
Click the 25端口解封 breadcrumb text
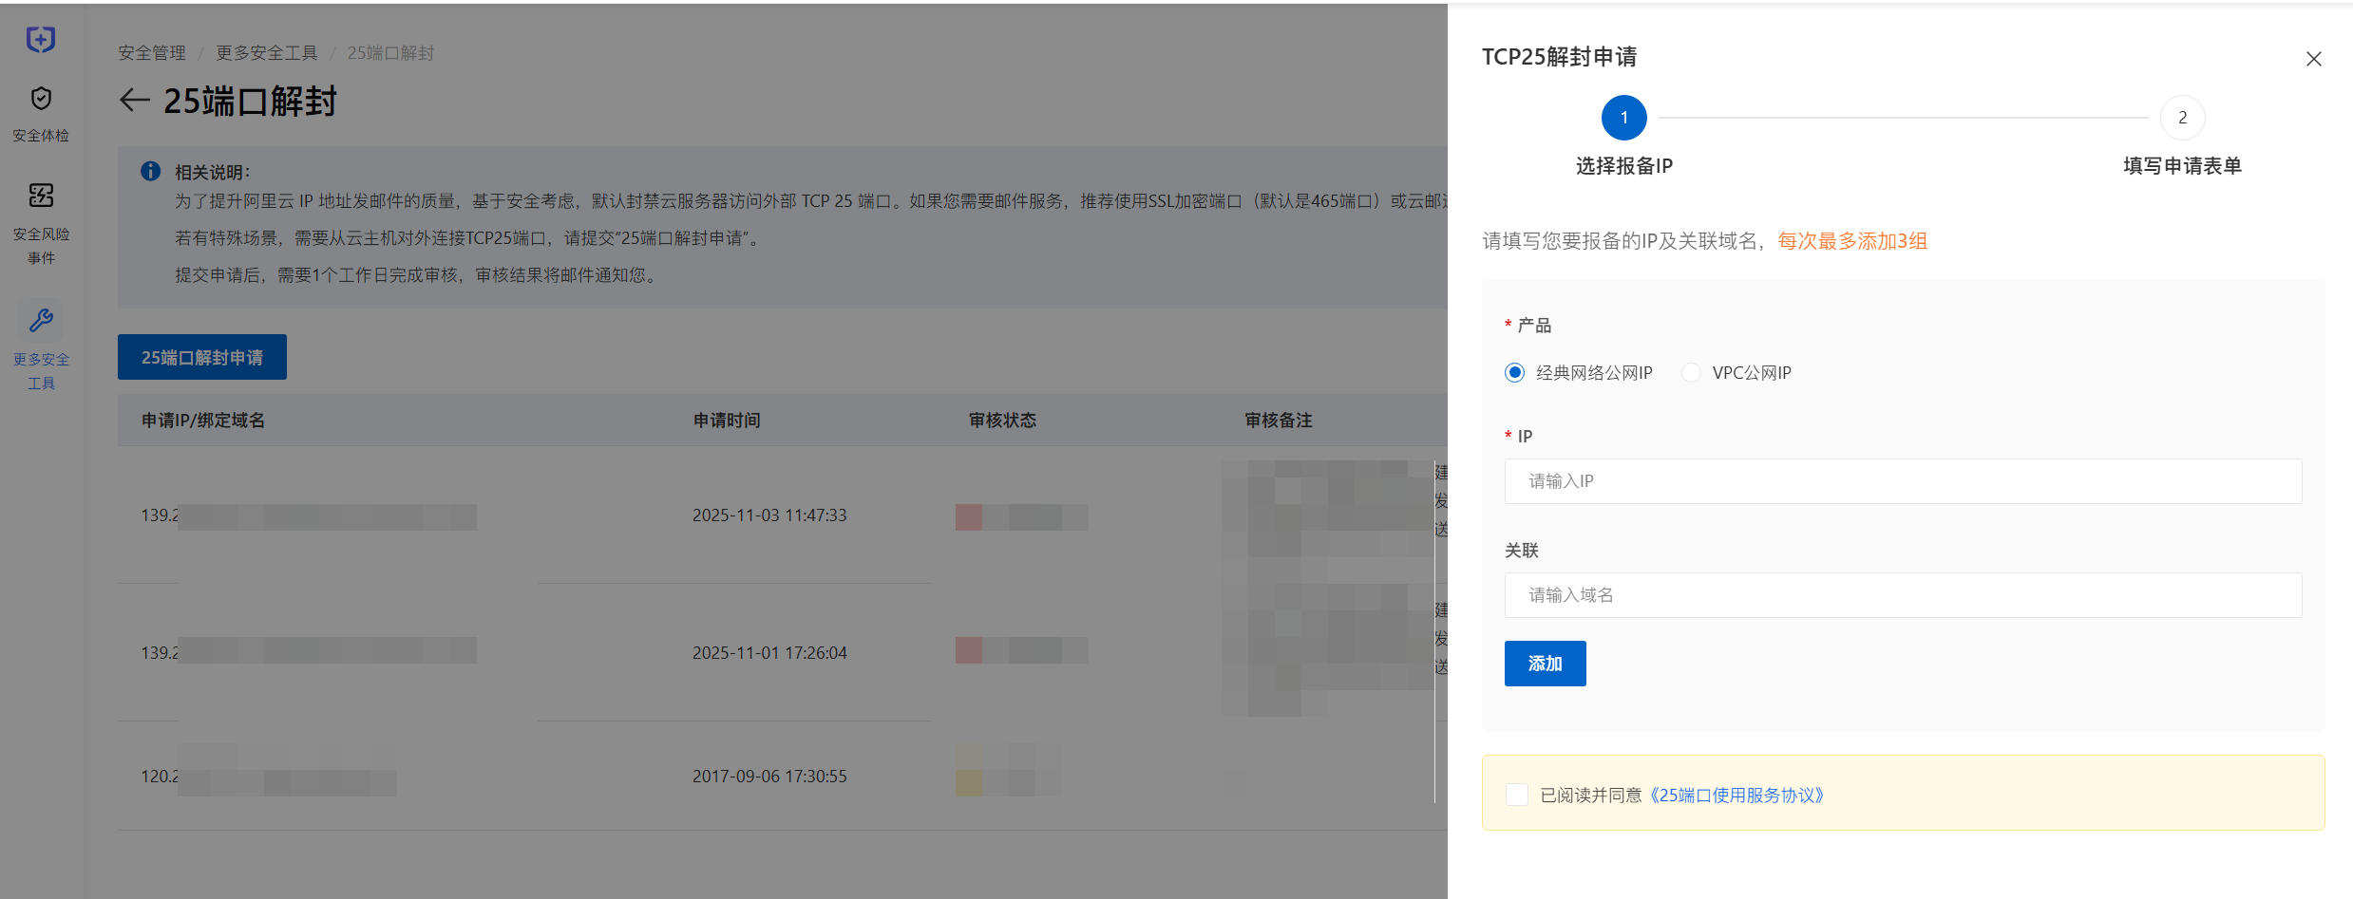click(x=390, y=53)
